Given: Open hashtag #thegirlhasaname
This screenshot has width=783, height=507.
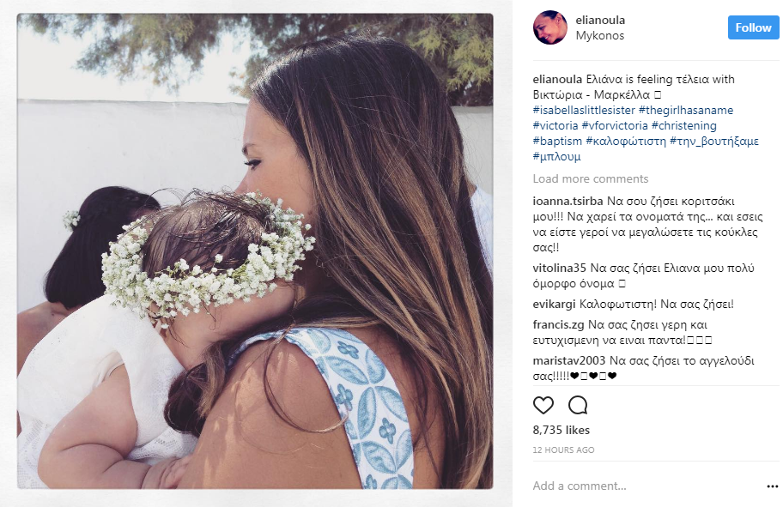Looking at the screenshot, I should (686, 111).
